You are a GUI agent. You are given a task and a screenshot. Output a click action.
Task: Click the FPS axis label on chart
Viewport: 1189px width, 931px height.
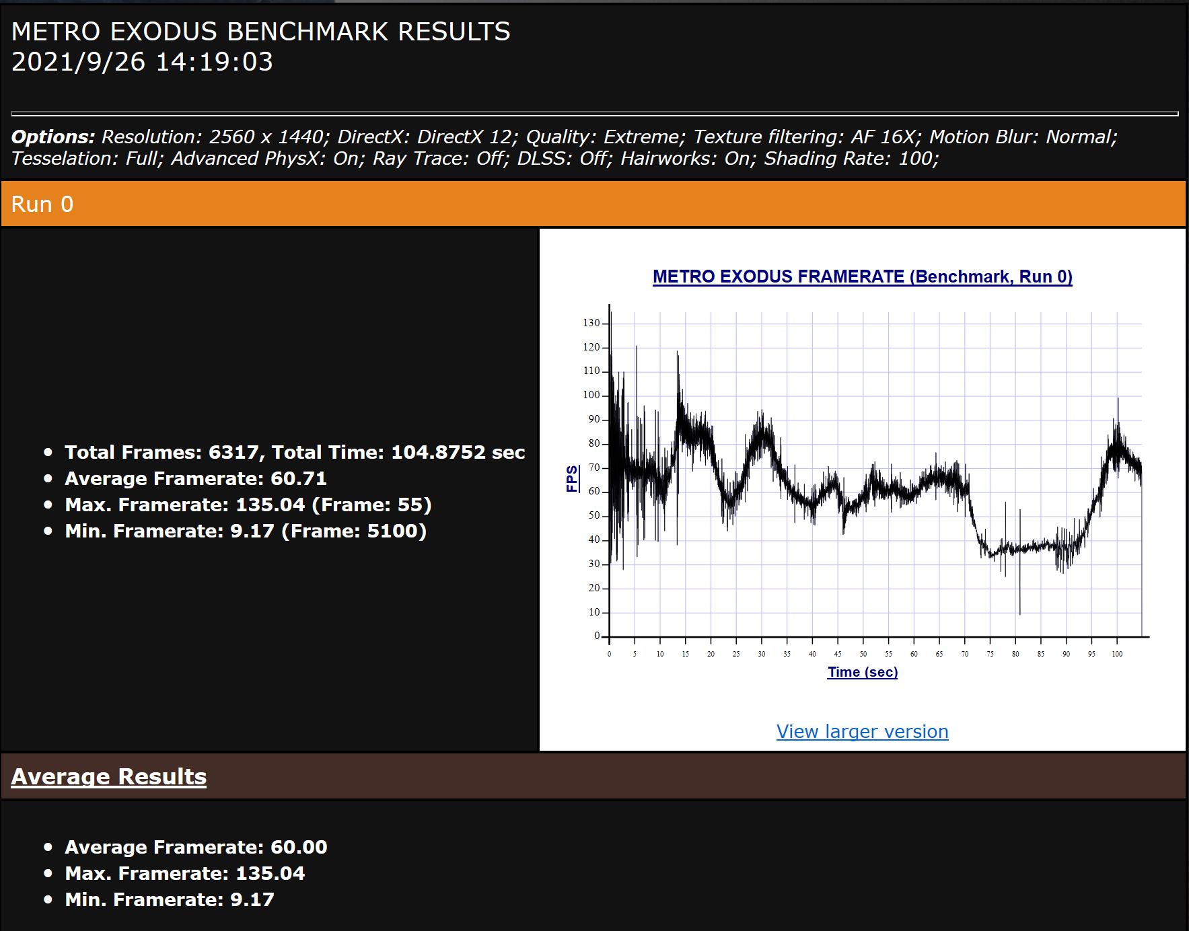click(573, 479)
